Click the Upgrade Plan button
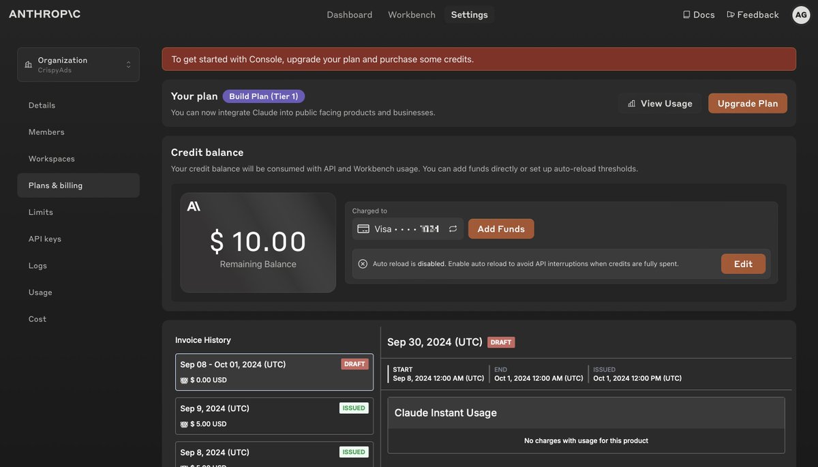 pos(748,104)
